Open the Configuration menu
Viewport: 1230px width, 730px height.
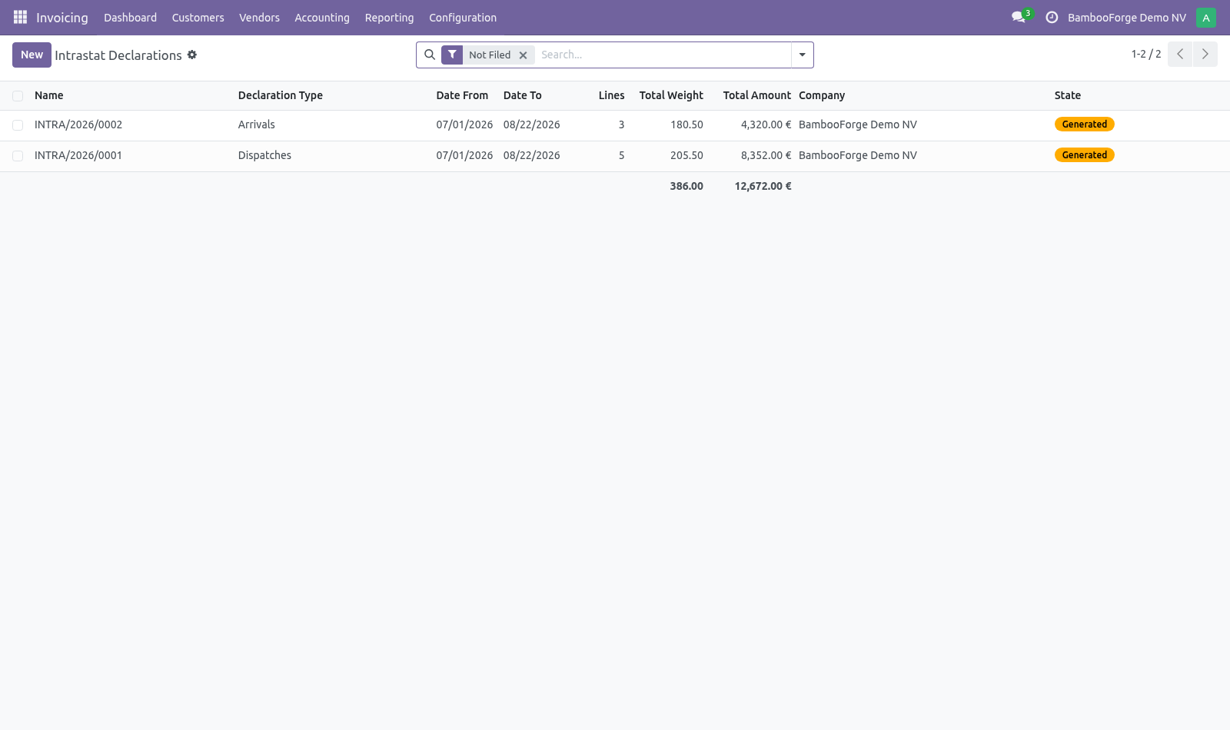[x=463, y=18]
